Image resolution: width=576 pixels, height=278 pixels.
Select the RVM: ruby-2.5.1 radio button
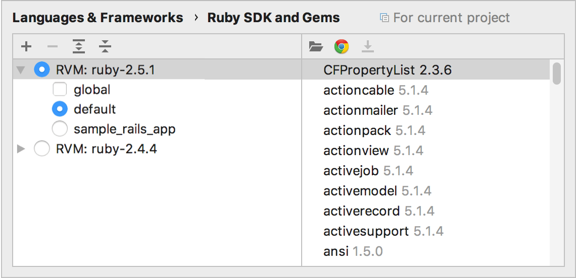42,69
